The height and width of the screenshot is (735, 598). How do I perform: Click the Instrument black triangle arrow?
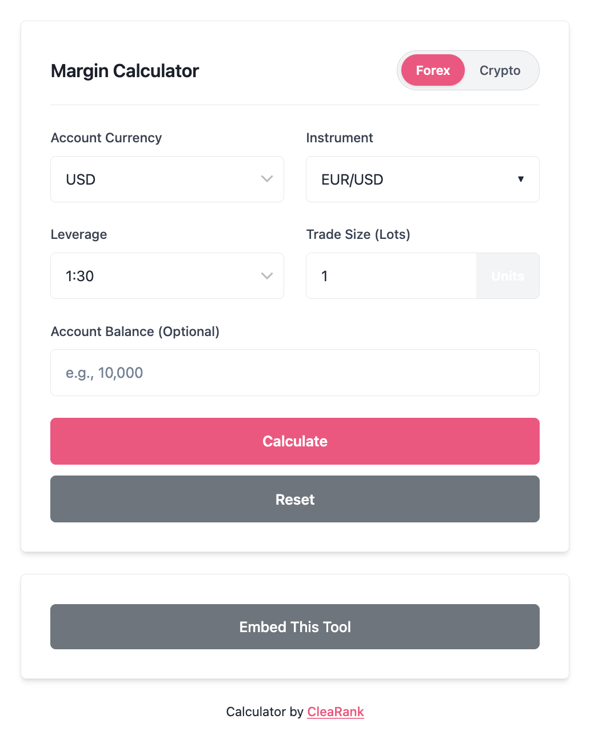pos(521,179)
